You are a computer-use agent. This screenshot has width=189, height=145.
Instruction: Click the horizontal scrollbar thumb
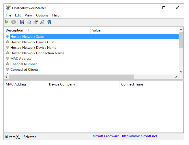[x=71, y=77]
